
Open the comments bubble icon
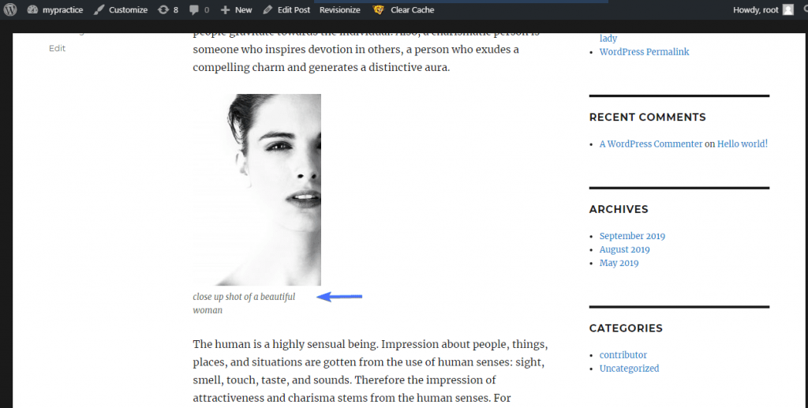[194, 9]
